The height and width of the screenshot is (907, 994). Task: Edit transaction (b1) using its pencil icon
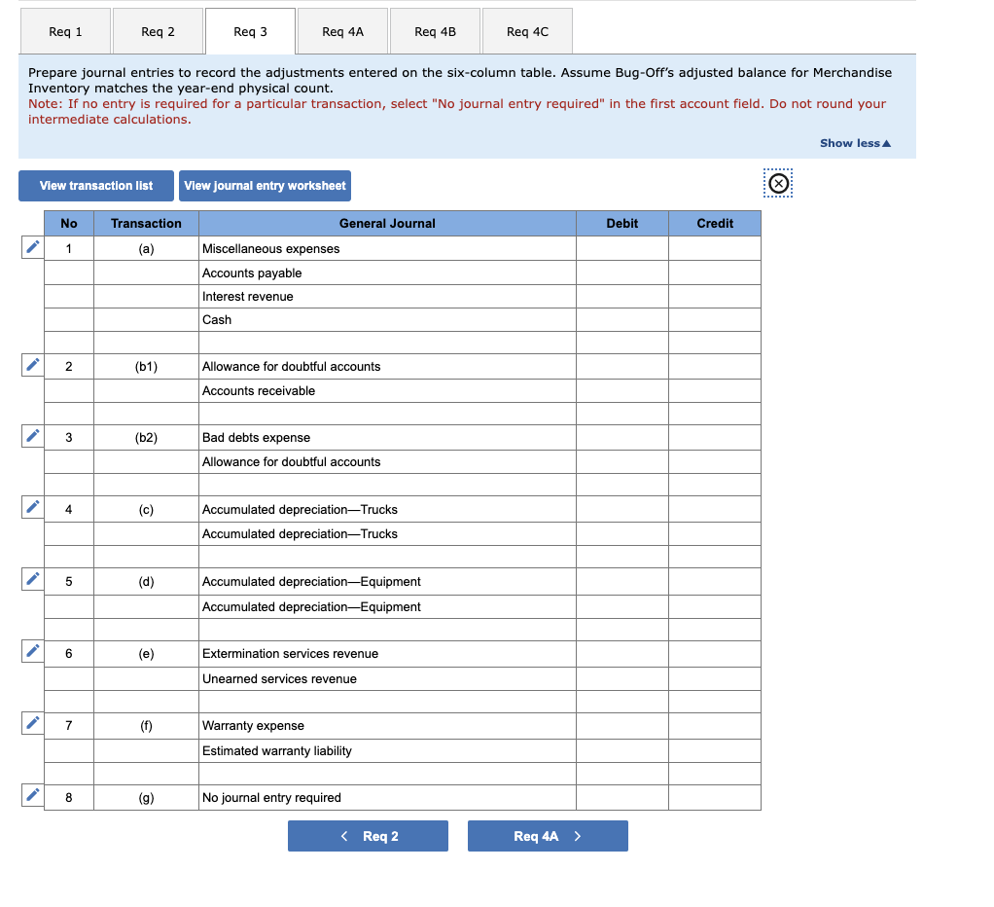click(32, 365)
